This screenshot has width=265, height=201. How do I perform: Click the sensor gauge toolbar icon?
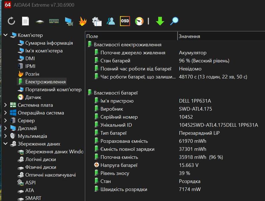[139, 21]
